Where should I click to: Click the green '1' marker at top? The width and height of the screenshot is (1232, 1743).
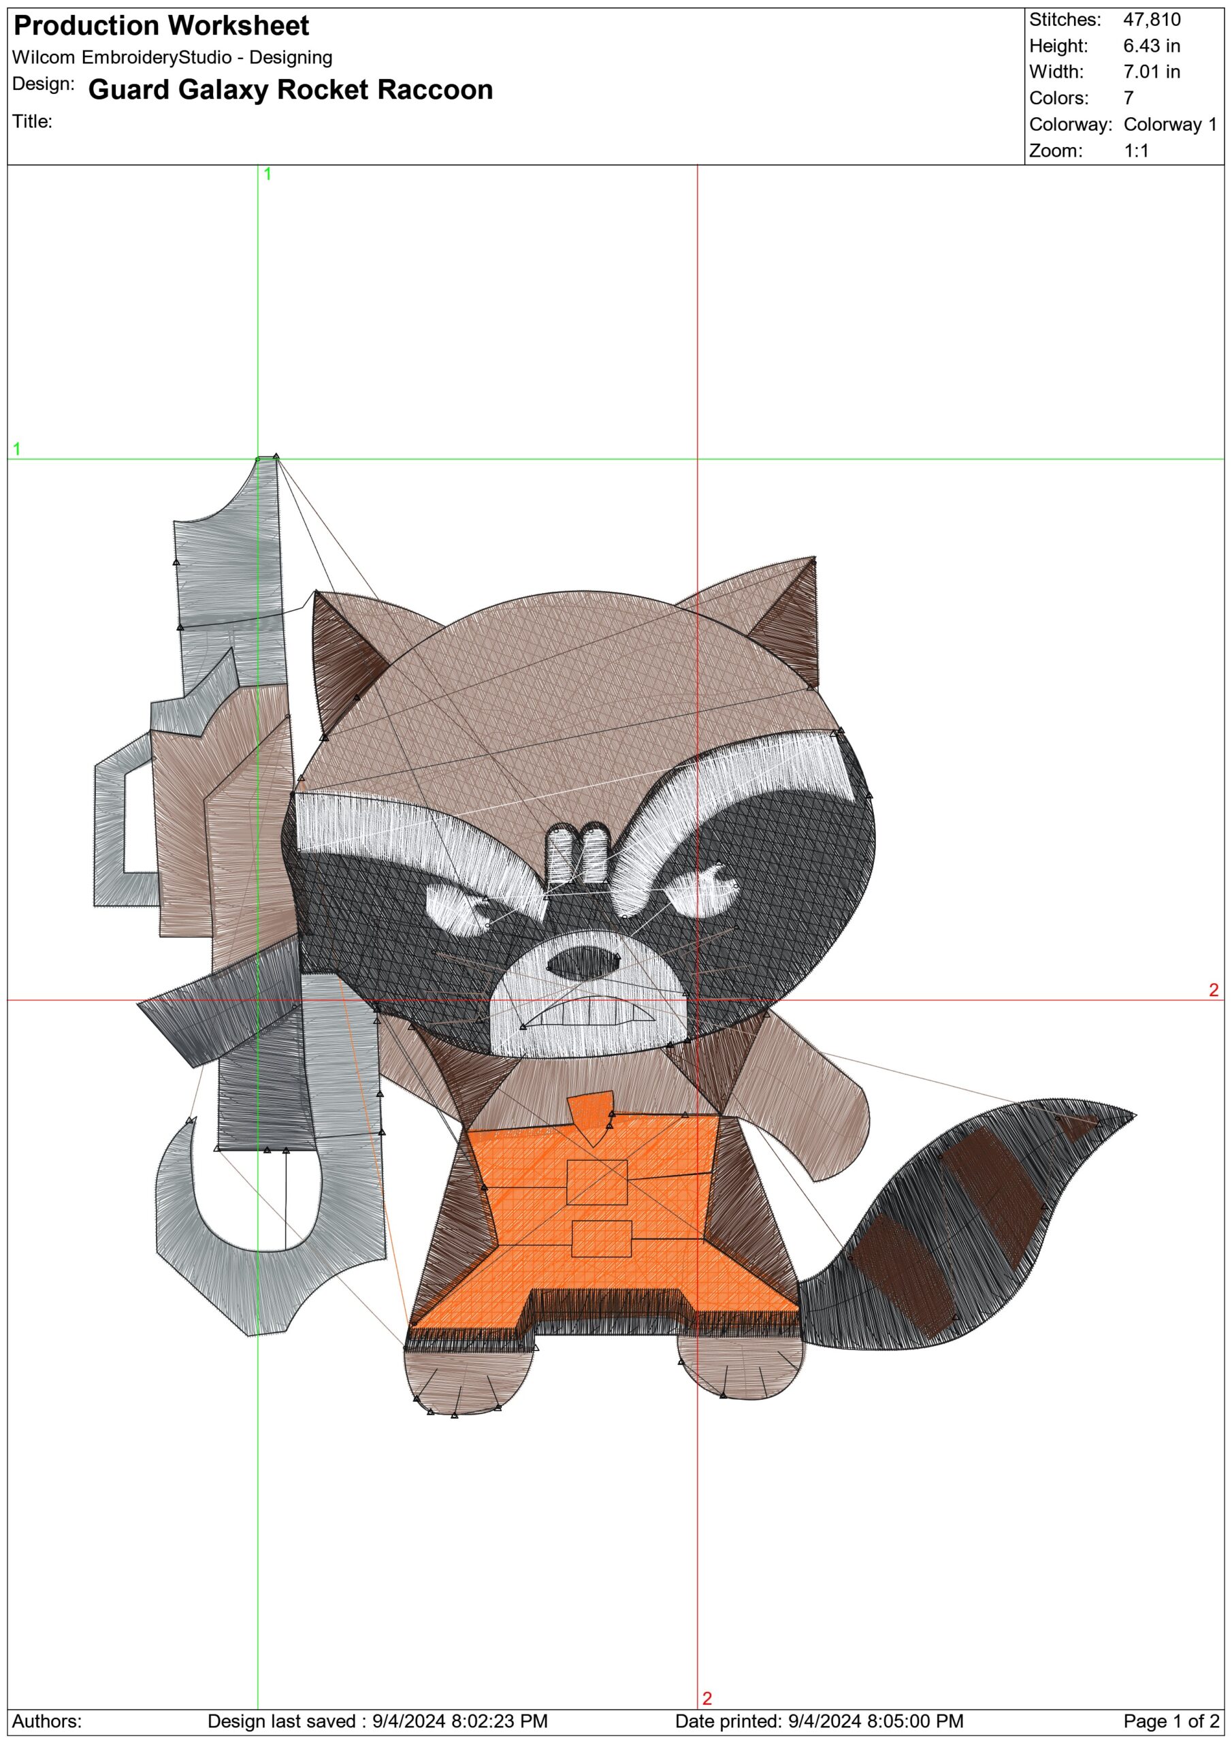(x=268, y=174)
